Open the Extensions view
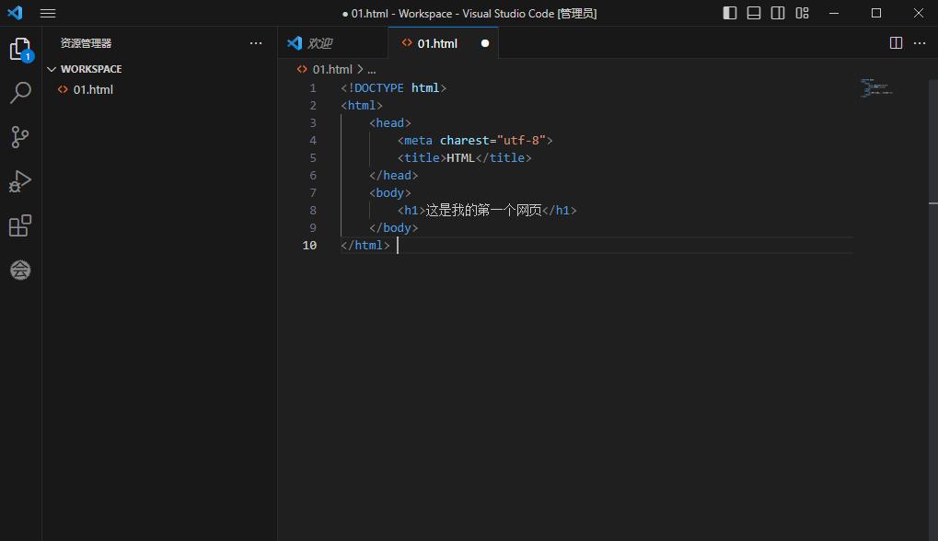 [20, 225]
